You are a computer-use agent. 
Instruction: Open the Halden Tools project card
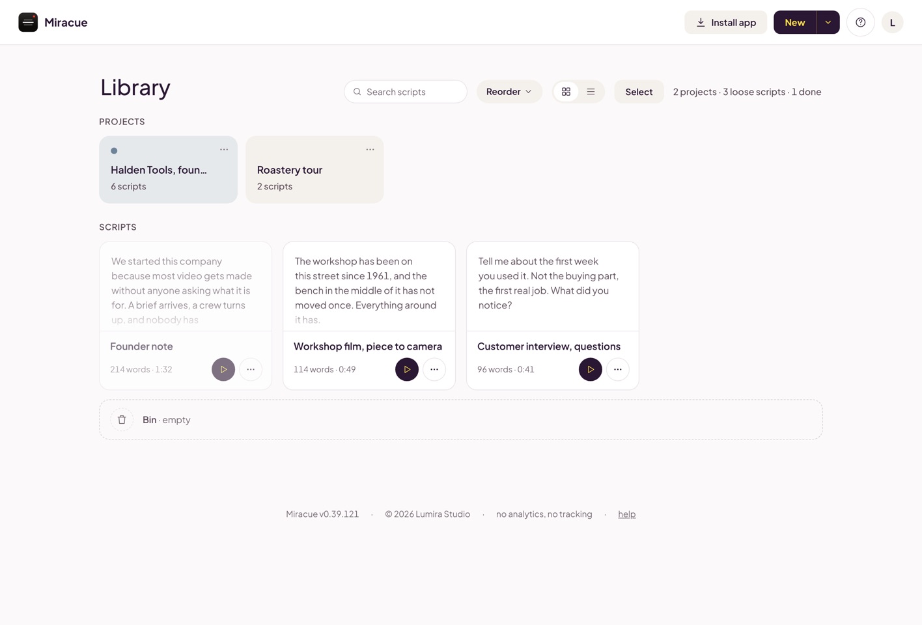[x=168, y=170]
